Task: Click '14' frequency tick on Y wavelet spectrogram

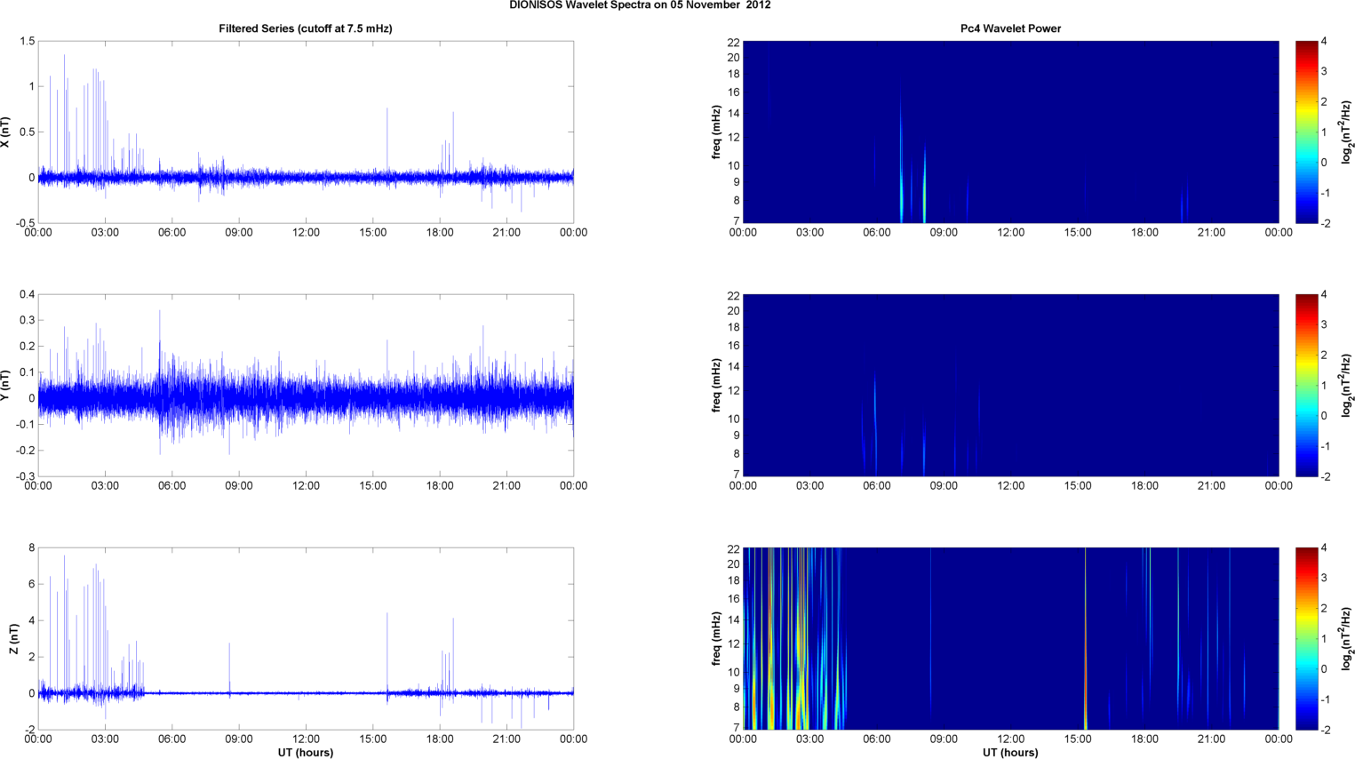Action: point(734,367)
